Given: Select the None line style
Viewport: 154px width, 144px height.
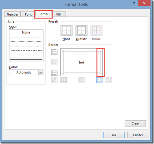Looking at the screenshot, I should coord(26,32).
